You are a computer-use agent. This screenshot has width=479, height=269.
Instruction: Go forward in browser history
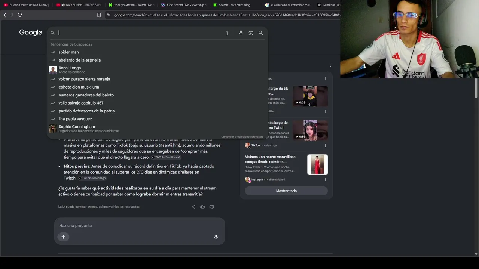coord(12,15)
